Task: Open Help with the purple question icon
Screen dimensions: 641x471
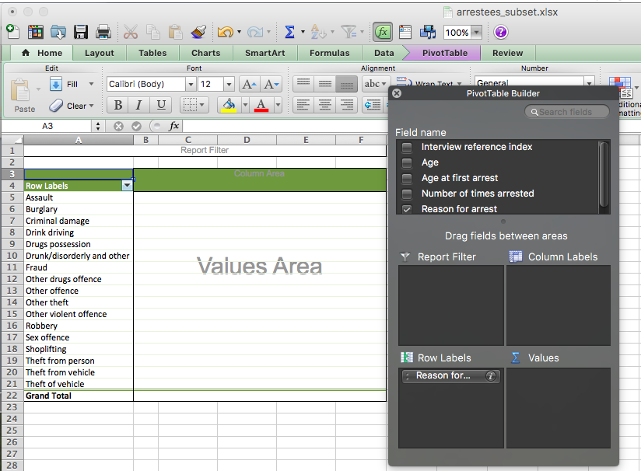Action: tap(501, 32)
